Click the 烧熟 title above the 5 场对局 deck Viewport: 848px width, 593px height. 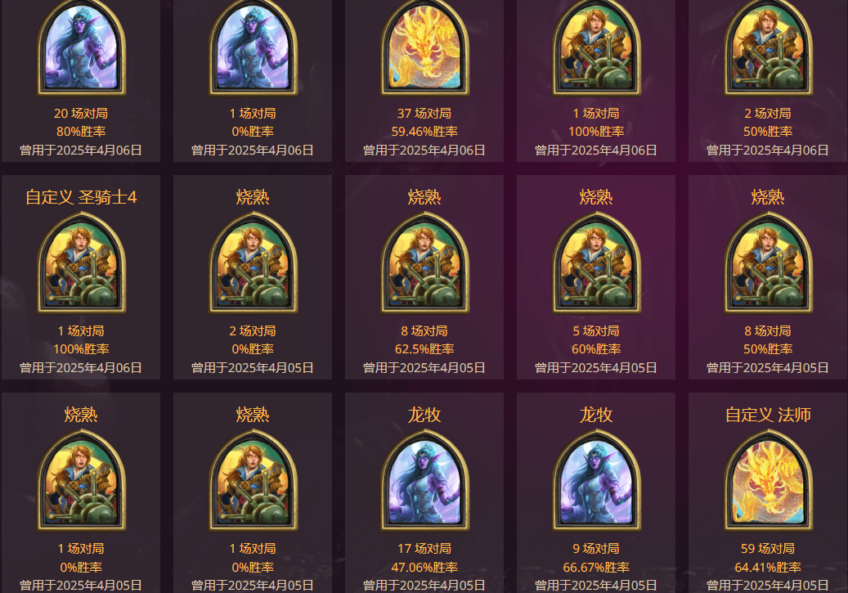[596, 197]
